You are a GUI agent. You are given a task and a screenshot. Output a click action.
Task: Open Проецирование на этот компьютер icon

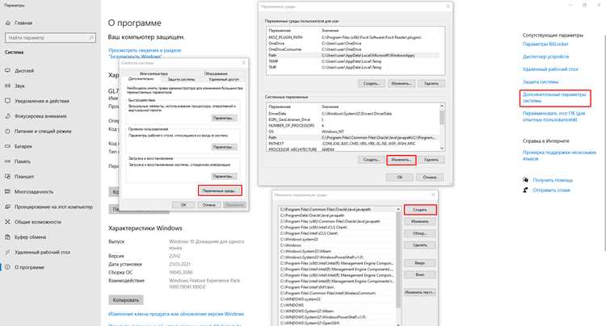click(x=8, y=207)
